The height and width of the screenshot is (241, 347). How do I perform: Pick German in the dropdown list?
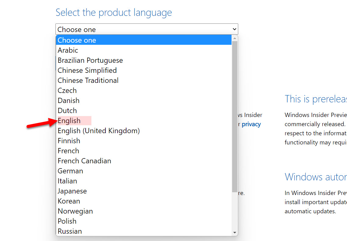tap(70, 171)
